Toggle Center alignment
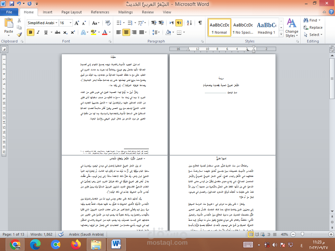 tap(126, 32)
